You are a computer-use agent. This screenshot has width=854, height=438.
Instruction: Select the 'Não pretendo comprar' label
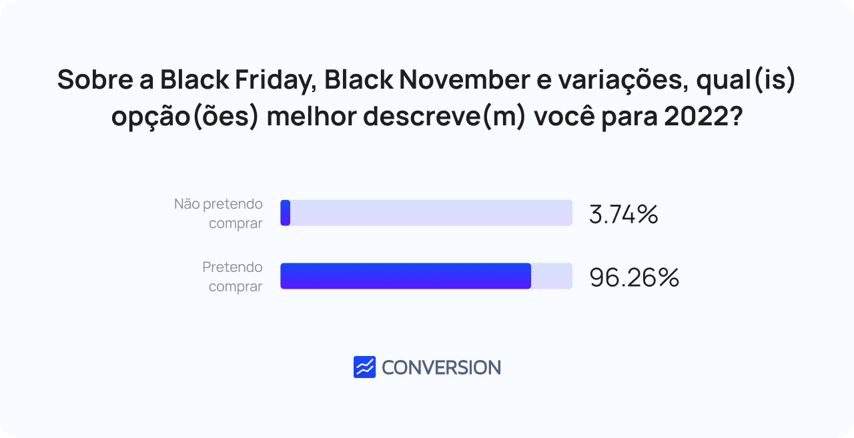coord(218,213)
